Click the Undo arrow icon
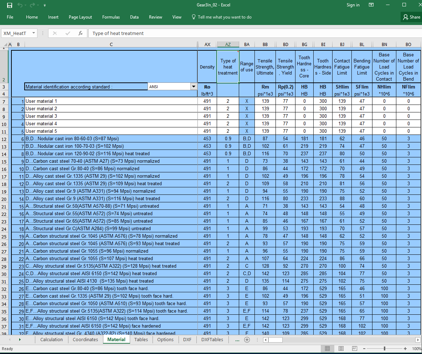This screenshot has width=422, height=354. point(20,5)
